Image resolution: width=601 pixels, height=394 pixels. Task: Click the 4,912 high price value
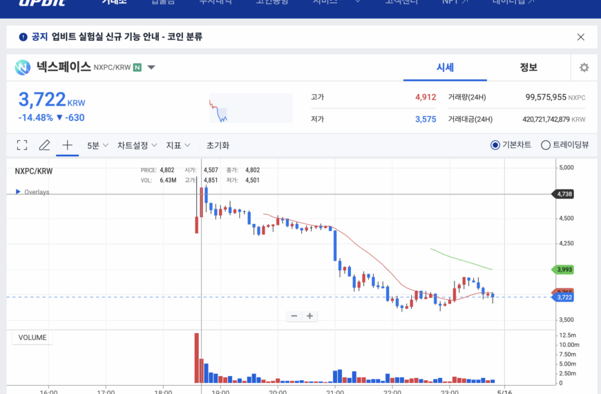[x=426, y=97]
